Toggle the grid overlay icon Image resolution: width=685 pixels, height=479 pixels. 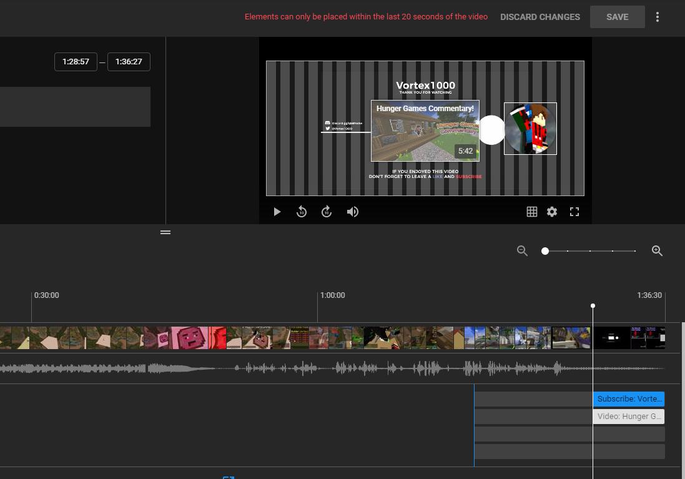coord(531,212)
